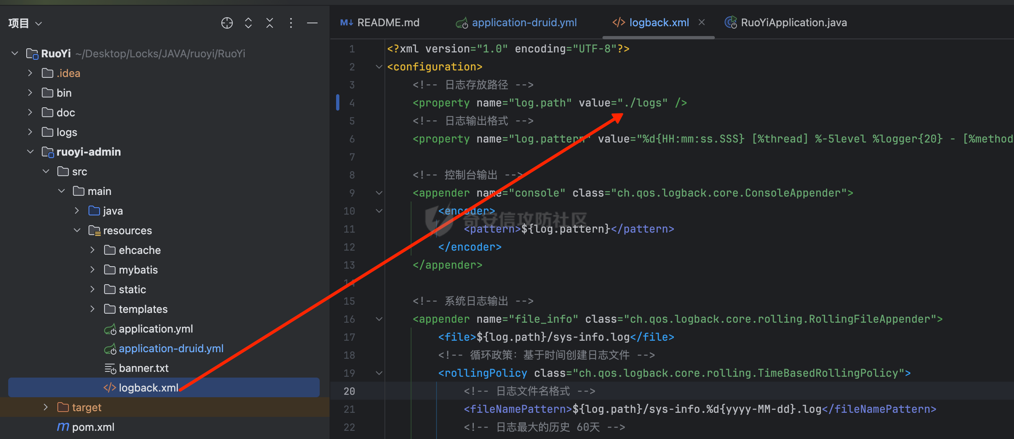
Task: Expand the templates folder
Action: [x=92, y=309]
